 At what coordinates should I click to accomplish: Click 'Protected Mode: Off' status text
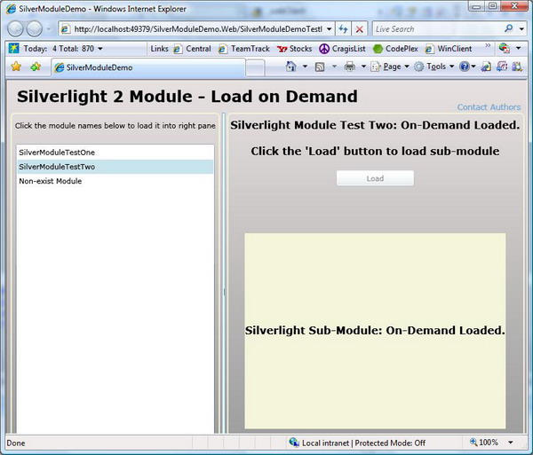pyautogui.click(x=390, y=443)
